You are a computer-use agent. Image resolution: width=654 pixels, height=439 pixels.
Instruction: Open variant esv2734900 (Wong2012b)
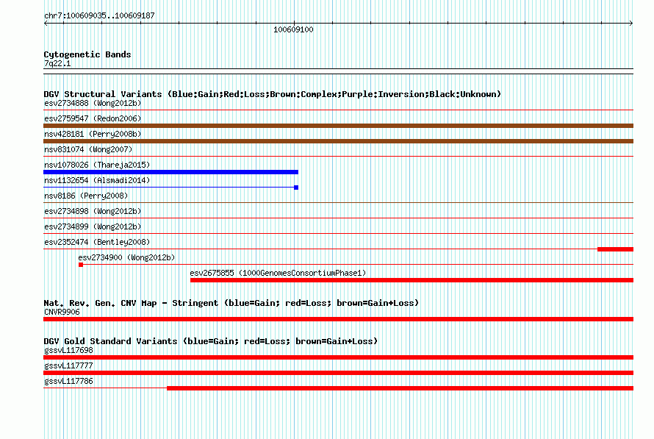pyautogui.click(x=126, y=257)
